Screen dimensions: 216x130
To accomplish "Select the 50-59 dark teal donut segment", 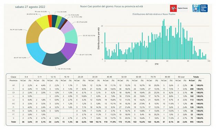I will (x=55, y=59).
